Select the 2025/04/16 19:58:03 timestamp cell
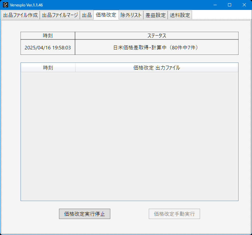 coord(48,47)
